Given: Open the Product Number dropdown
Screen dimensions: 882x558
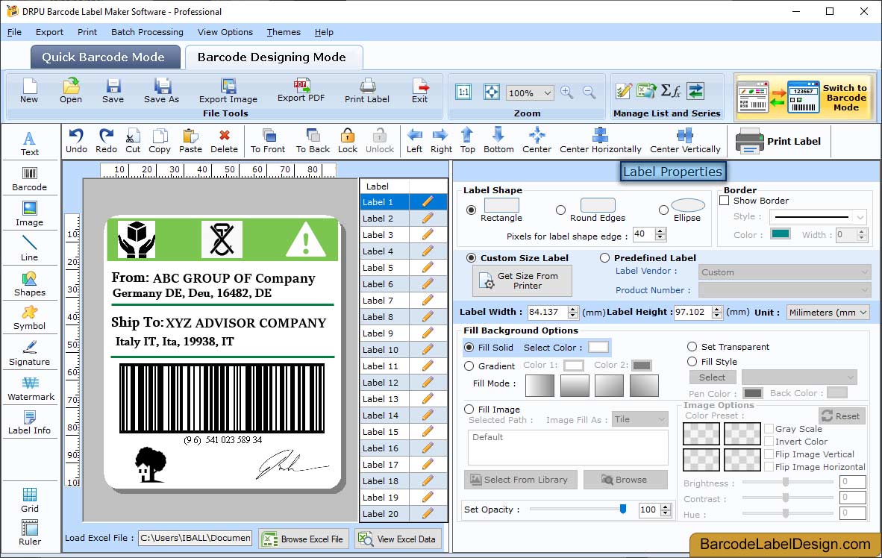Looking at the screenshot, I should coord(785,290).
